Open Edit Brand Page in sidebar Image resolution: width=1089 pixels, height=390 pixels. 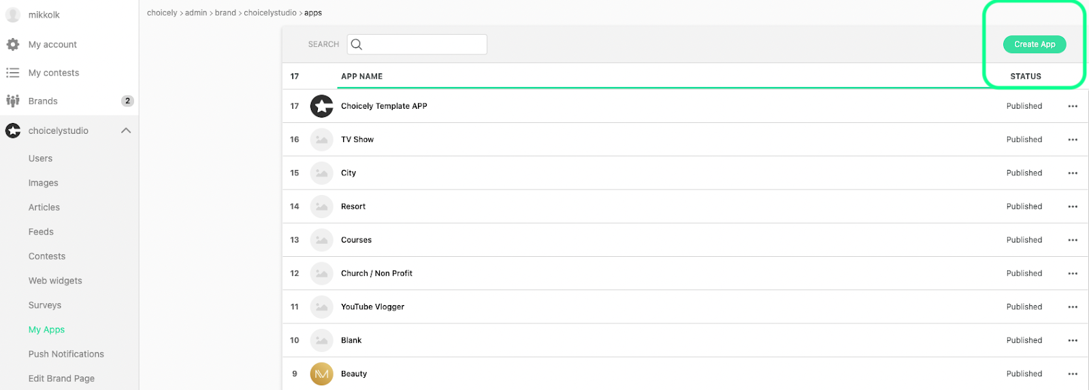click(x=61, y=378)
